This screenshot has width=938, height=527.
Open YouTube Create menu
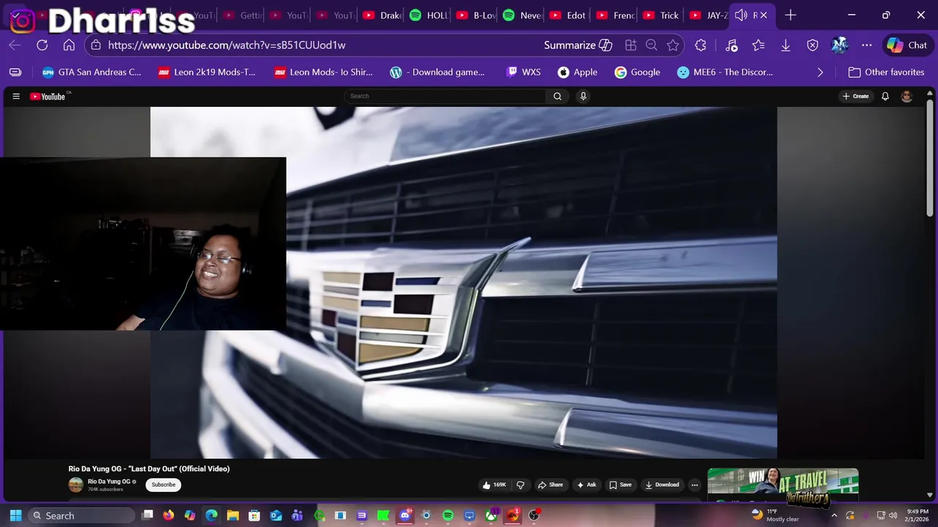(x=856, y=96)
